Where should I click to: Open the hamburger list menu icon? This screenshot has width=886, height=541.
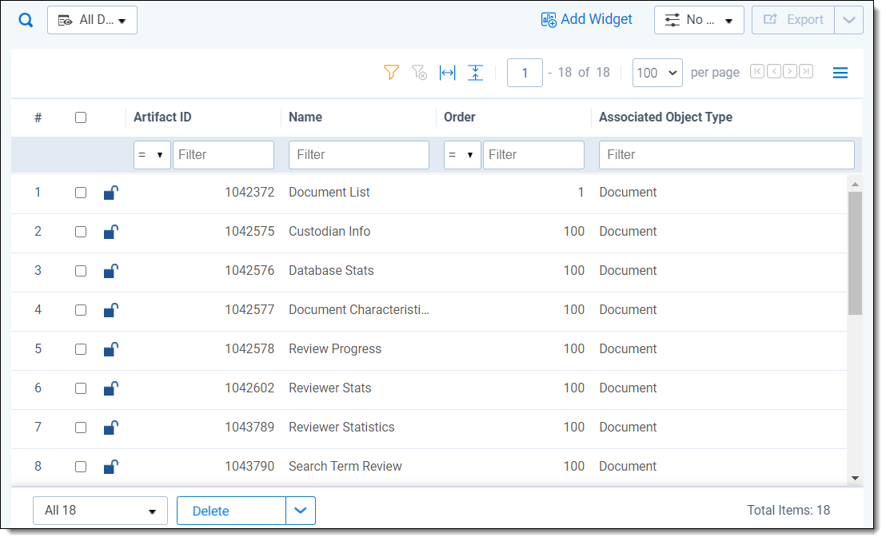(x=840, y=73)
